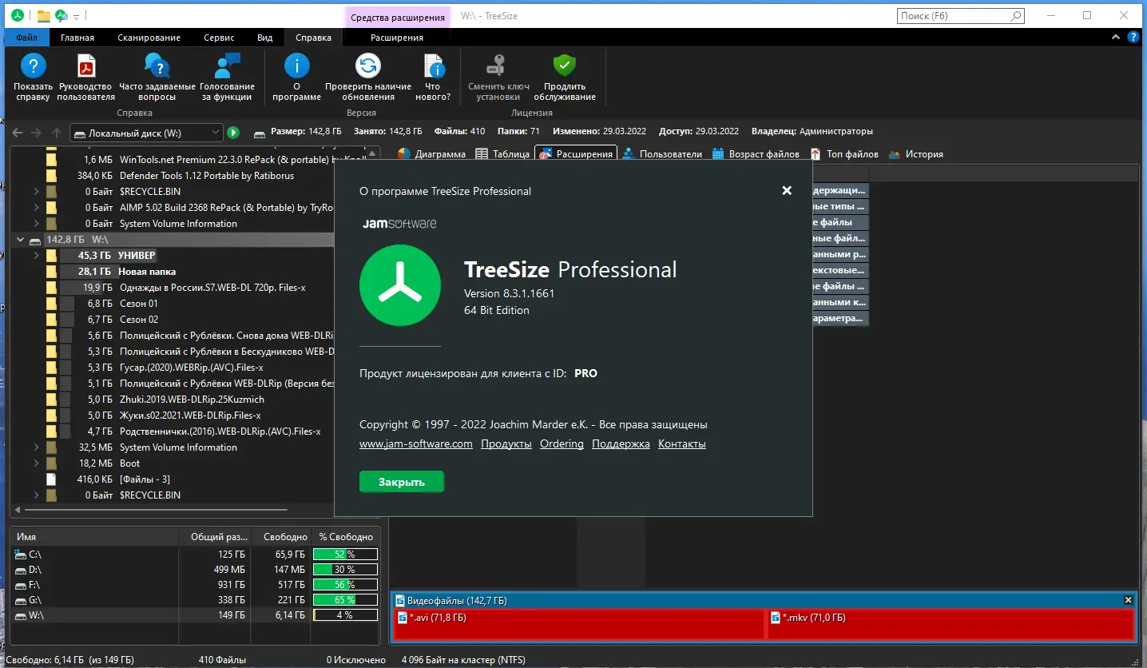Screen dimensions: 1147x668
Task: Close the "Видеофайлы" filter panel
Action: click(x=1128, y=599)
